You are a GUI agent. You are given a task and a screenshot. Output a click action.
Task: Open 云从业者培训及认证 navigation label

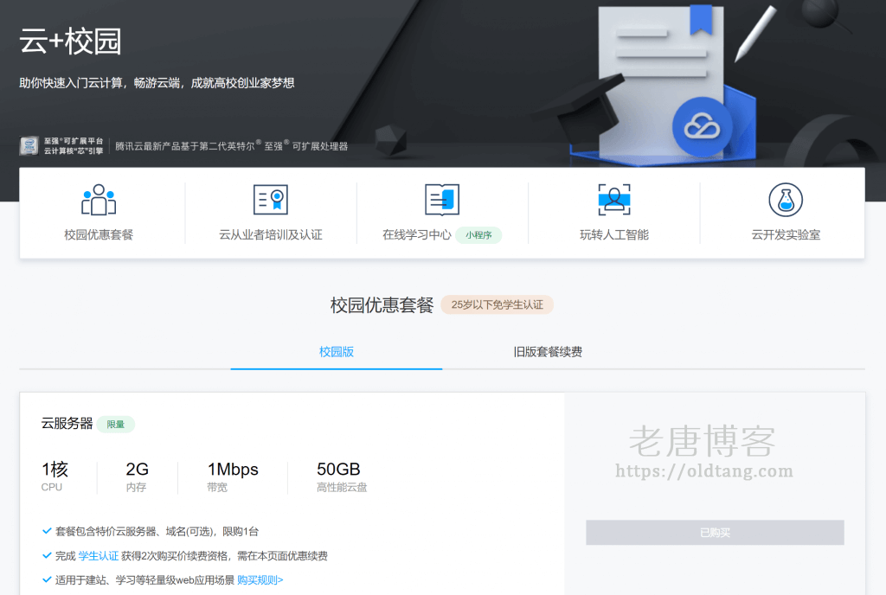pyautogui.click(x=271, y=235)
